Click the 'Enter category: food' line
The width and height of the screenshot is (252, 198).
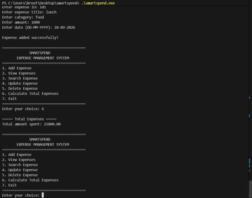23,17
